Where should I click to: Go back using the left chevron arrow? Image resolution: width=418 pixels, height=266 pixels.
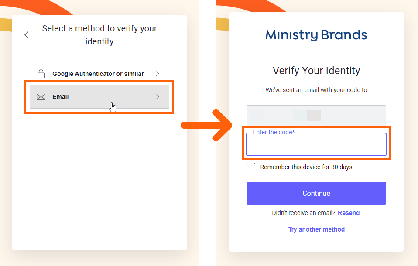point(27,35)
